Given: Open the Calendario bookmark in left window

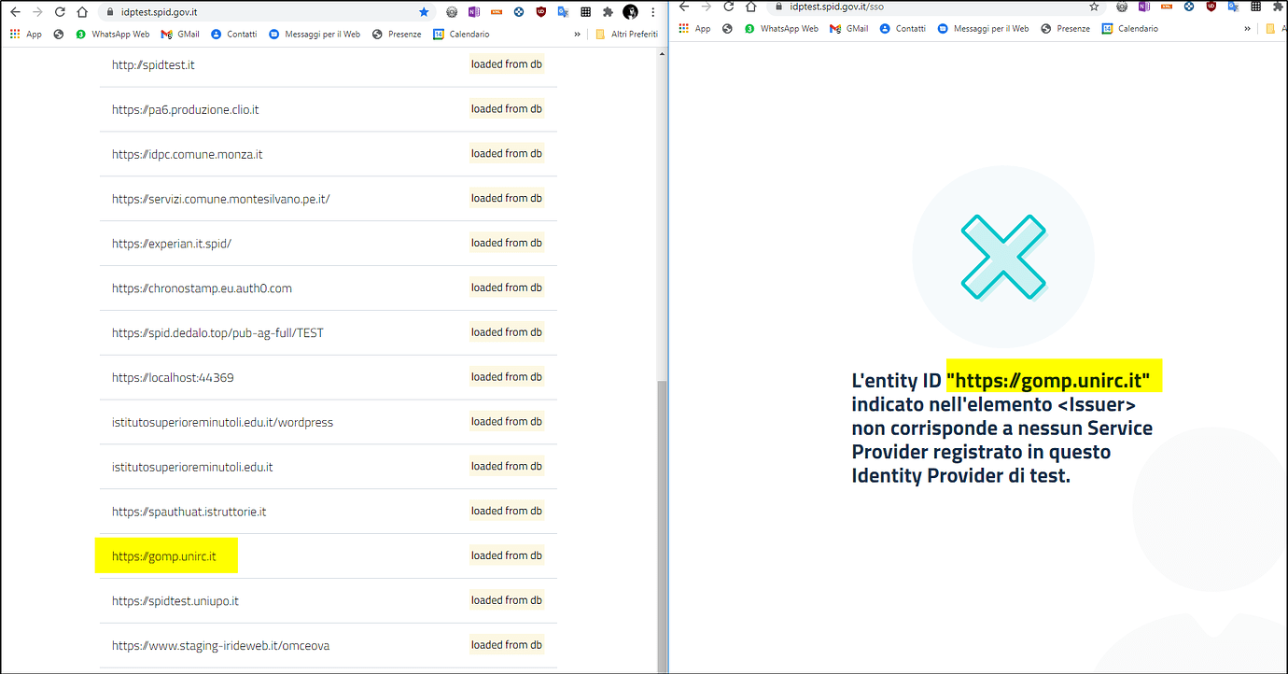Looking at the screenshot, I should pyautogui.click(x=461, y=35).
